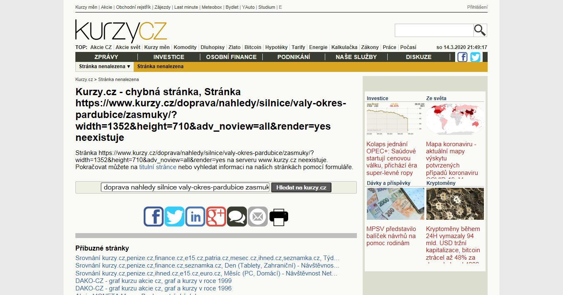This screenshot has width=563, height=295.
Task: Follow the titulní stránce link
Action: [158, 167]
